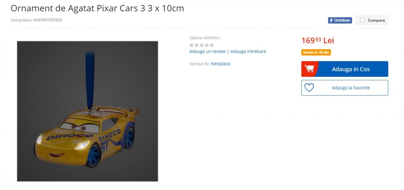The width and height of the screenshot is (404, 190).
Task: Click the heart icon for favorites
Action: click(x=309, y=87)
